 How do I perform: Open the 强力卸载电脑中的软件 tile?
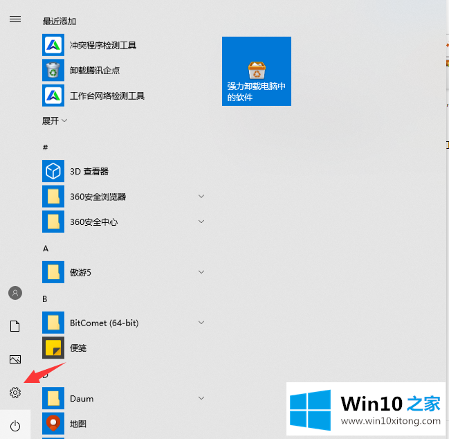(257, 71)
